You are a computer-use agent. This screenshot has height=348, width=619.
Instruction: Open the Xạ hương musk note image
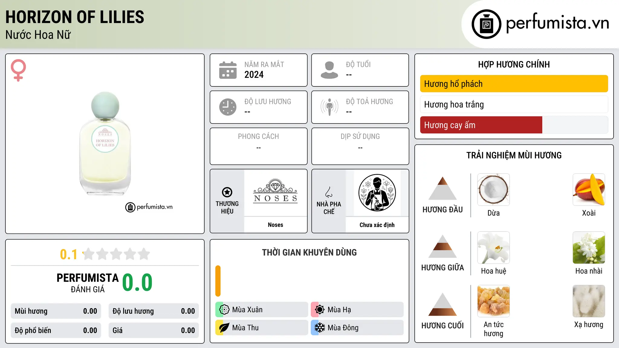pyautogui.click(x=589, y=301)
